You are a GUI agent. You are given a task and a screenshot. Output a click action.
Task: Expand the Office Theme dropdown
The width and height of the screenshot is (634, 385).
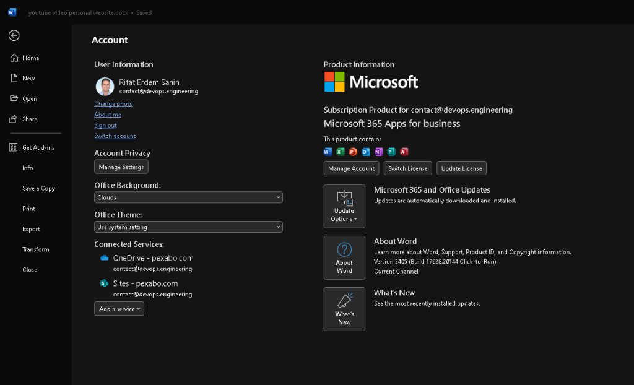coord(188,227)
